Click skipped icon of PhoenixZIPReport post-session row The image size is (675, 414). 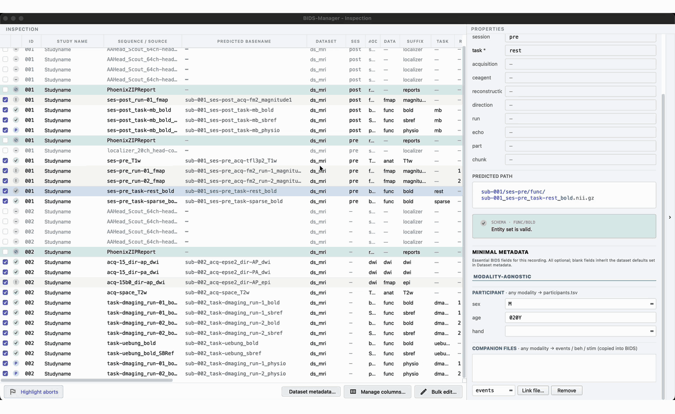[16, 90]
